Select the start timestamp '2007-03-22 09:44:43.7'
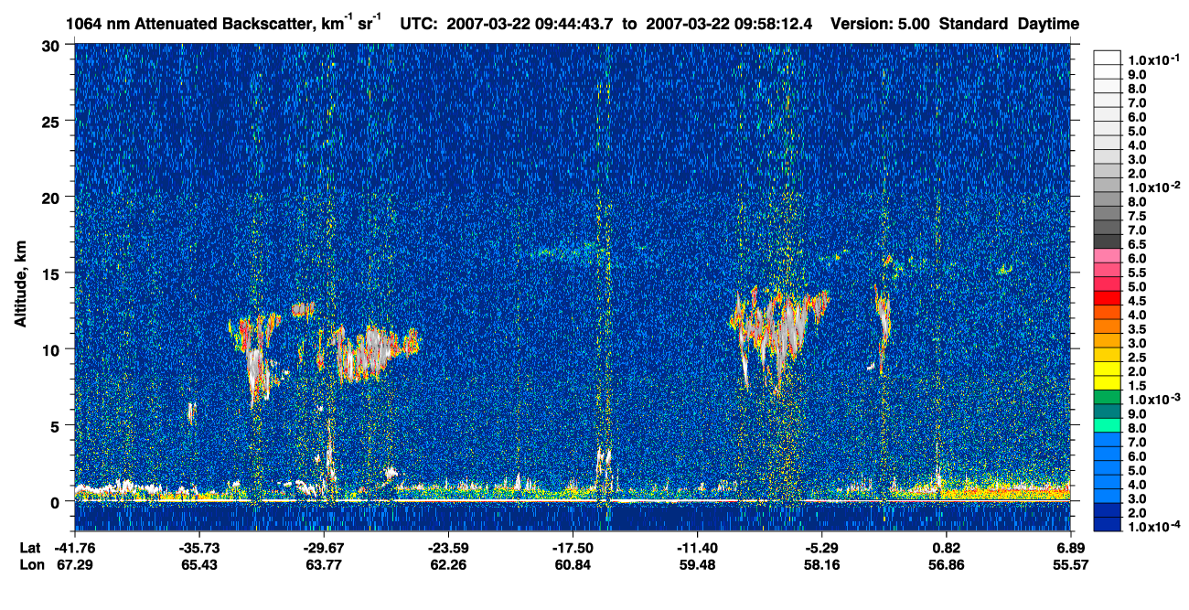Image resolution: width=1189 pixels, height=610 pixels. tap(530, 24)
